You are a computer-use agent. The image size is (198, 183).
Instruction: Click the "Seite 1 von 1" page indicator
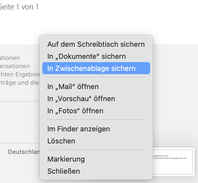click(x=19, y=7)
